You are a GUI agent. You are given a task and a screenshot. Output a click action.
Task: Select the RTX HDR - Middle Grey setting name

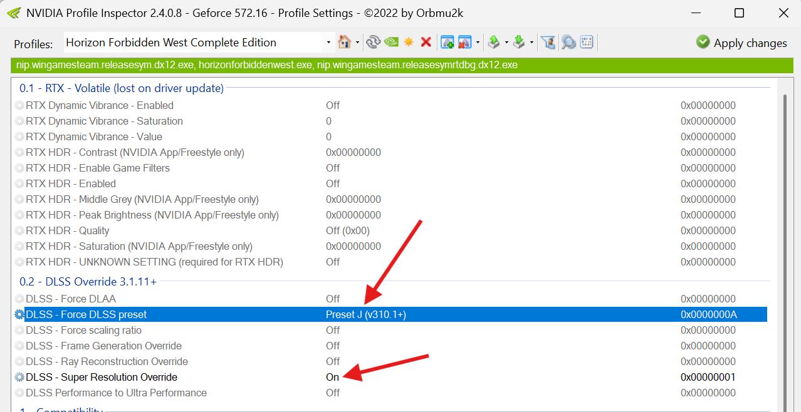(x=142, y=199)
